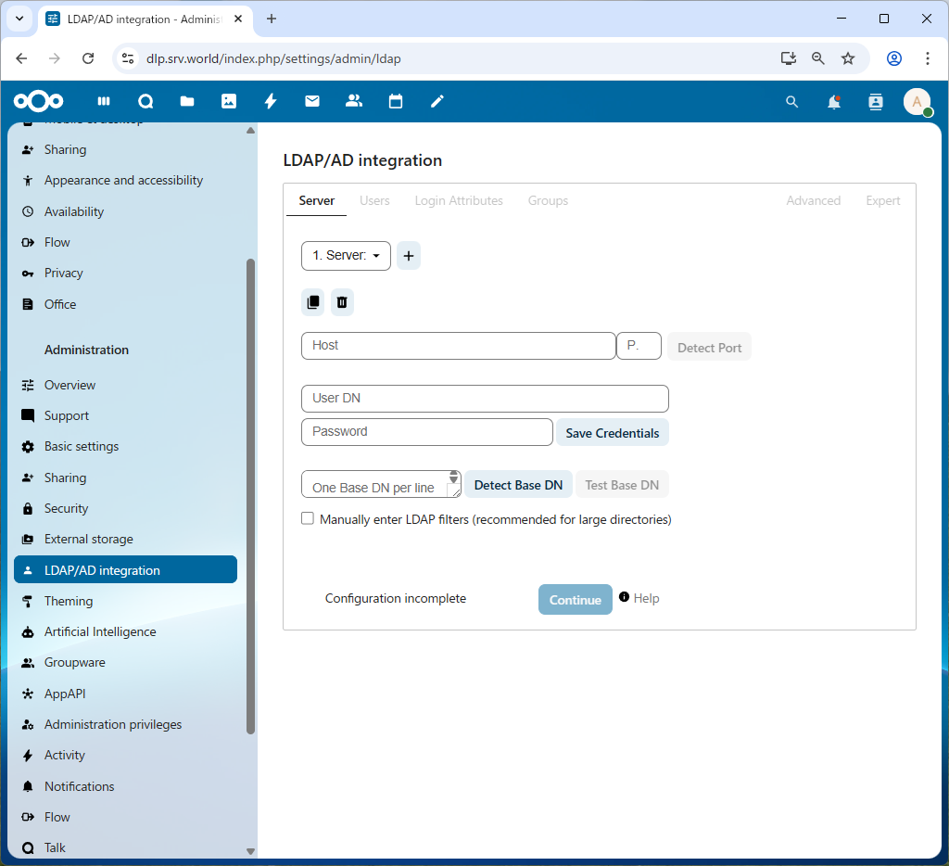Switch to the Advanced tab

pyautogui.click(x=814, y=201)
